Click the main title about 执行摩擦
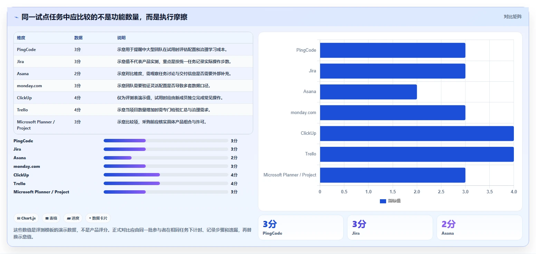The height and width of the screenshot is (254, 536). click(104, 17)
